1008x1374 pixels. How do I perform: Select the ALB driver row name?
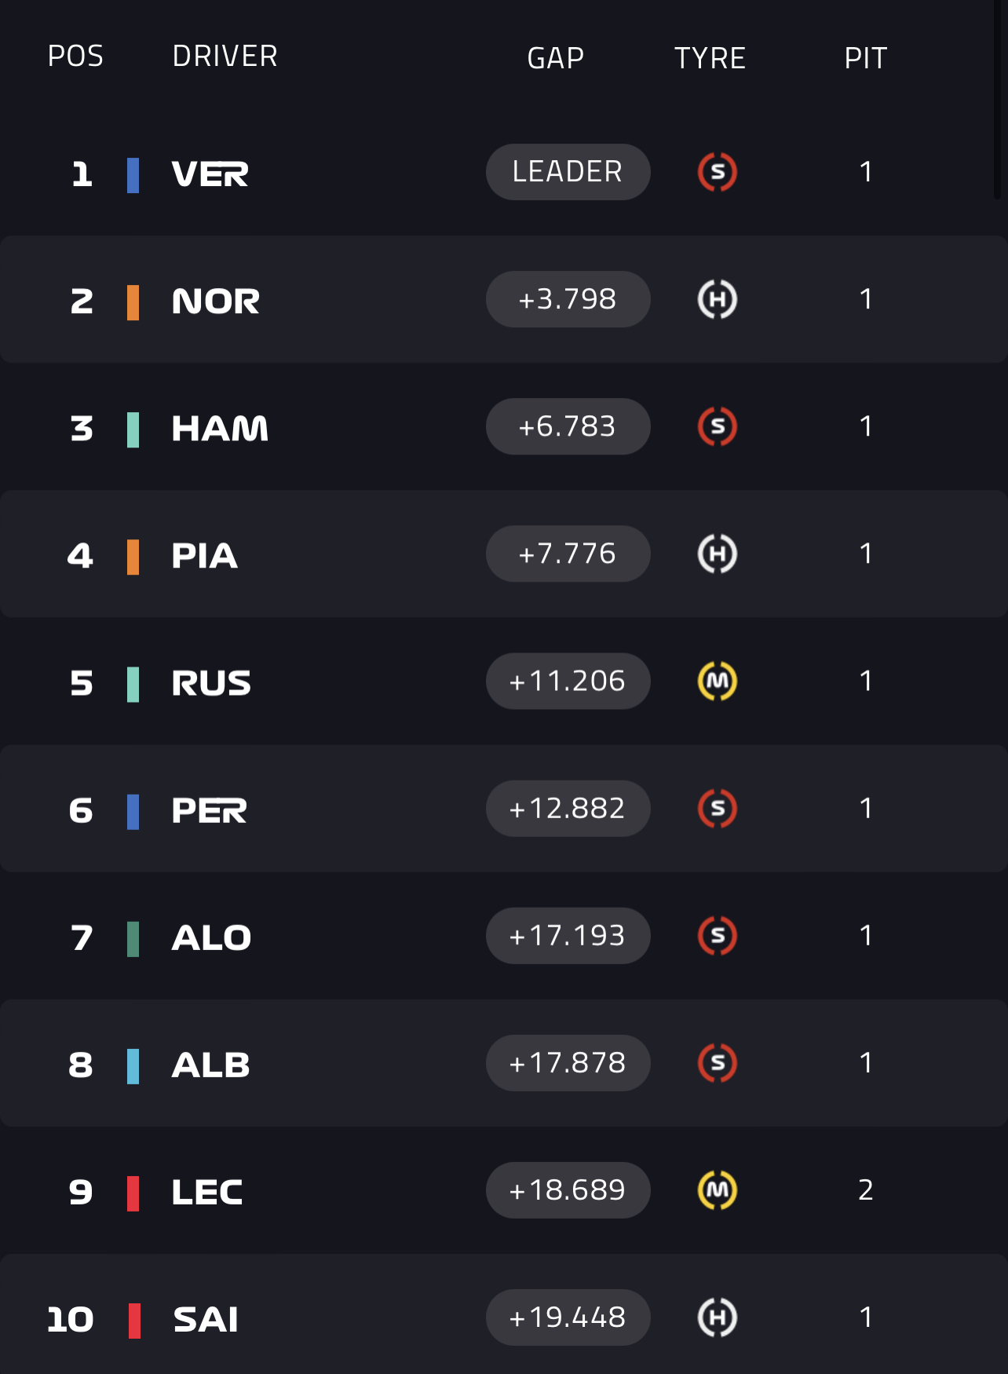(x=210, y=1065)
